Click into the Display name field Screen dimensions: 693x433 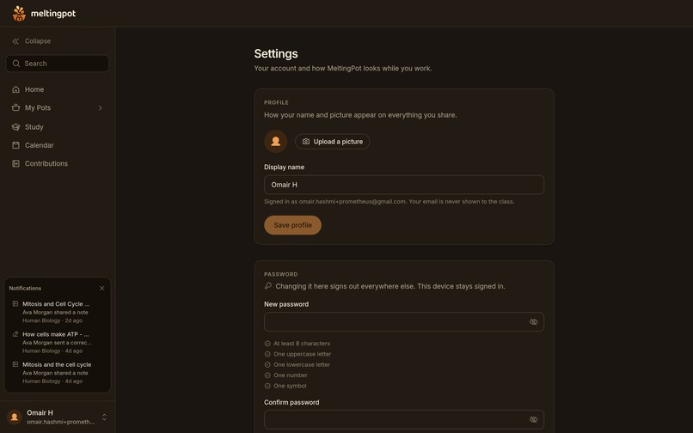click(404, 185)
